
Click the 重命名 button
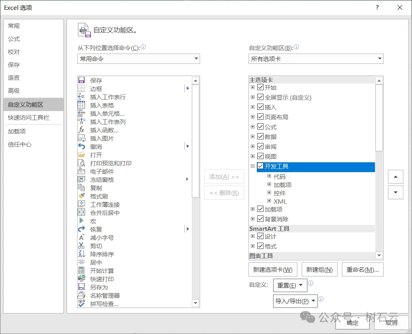[x=362, y=269]
